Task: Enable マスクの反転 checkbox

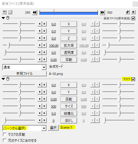Action: (5, 134)
